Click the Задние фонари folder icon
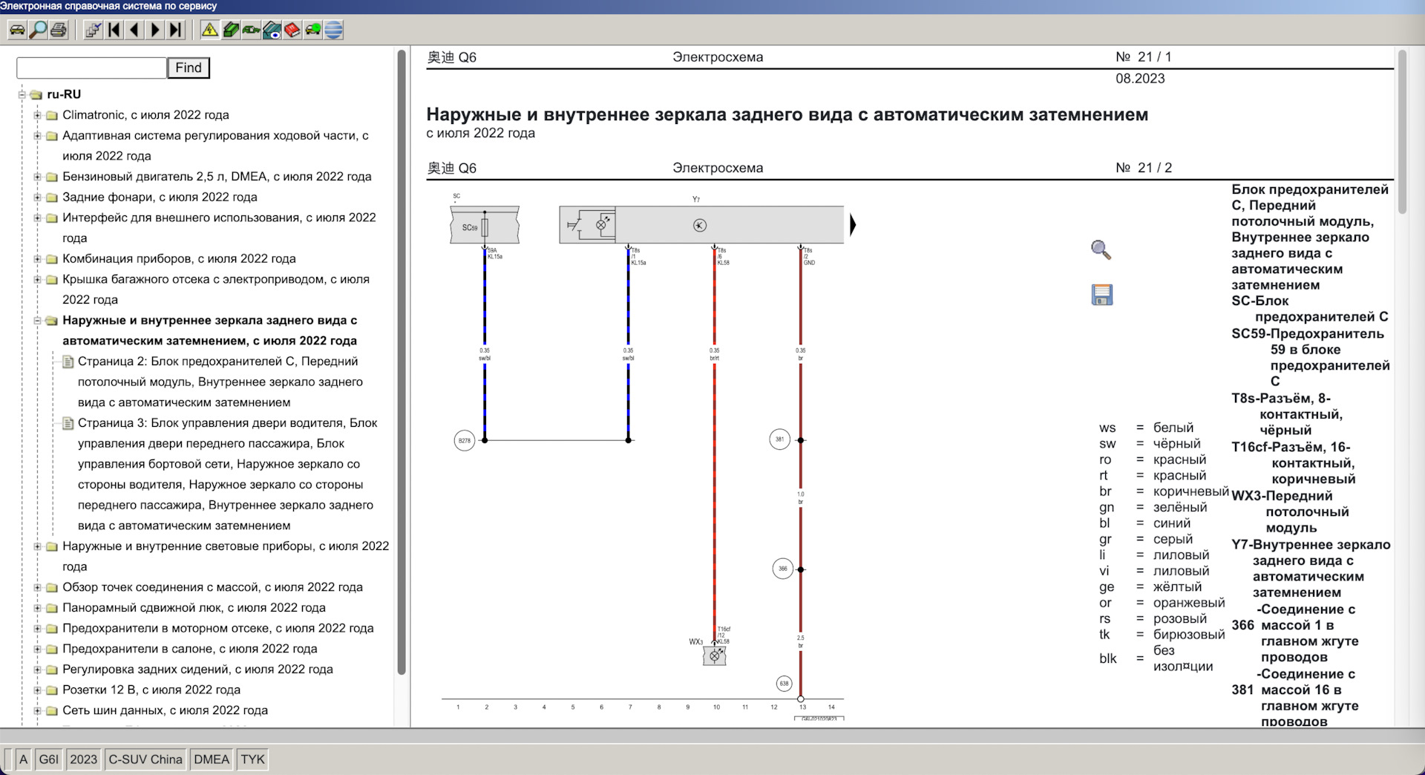This screenshot has height=775, width=1425. pyautogui.click(x=52, y=197)
